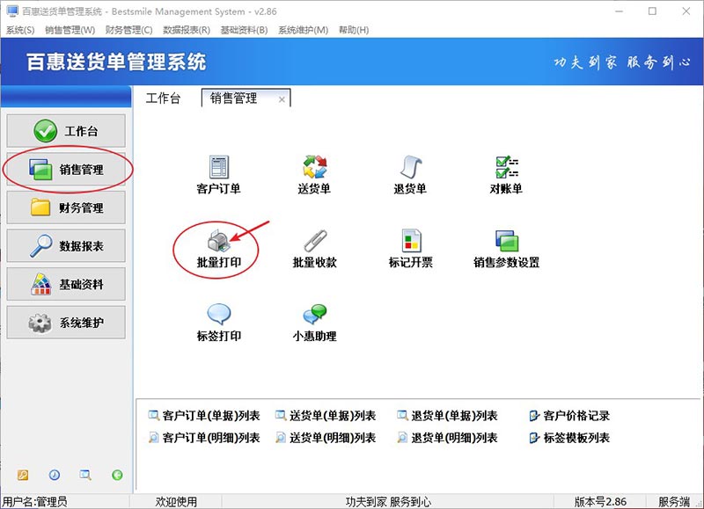704x509 pixels.
Task: Open the 系统(S) menu
Action: [20, 30]
